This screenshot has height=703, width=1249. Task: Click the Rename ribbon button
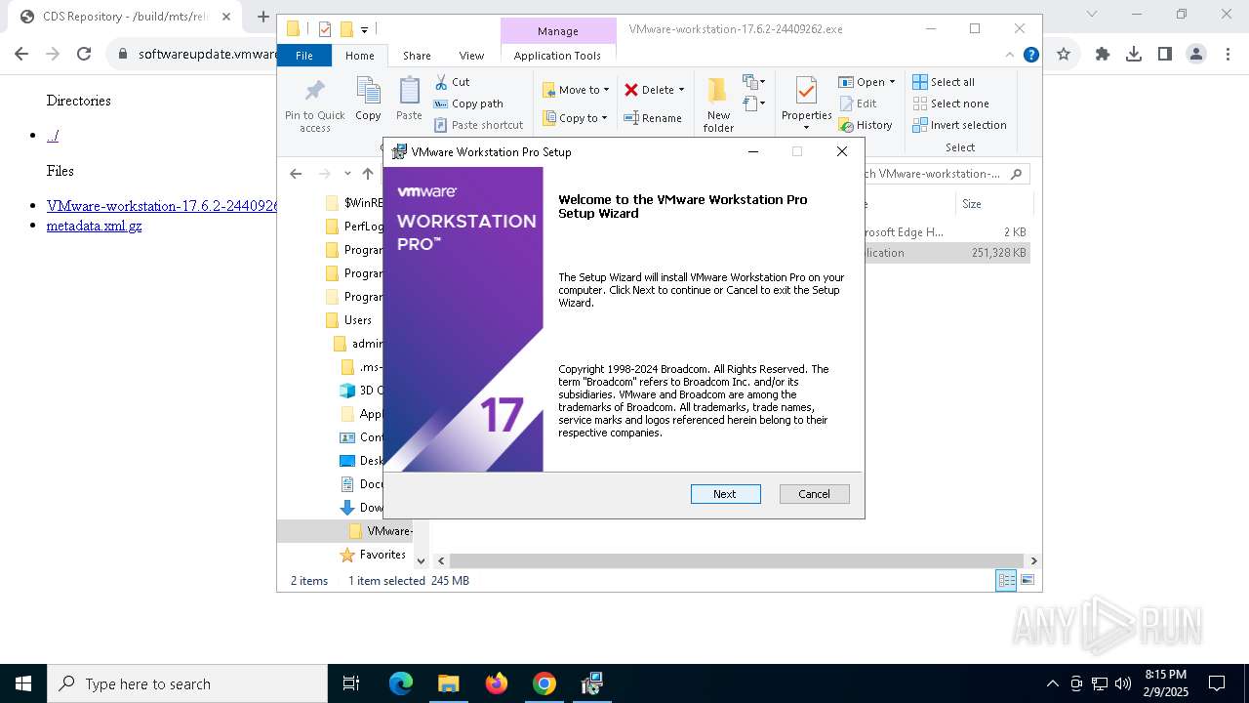pyautogui.click(x=653, y=118)
